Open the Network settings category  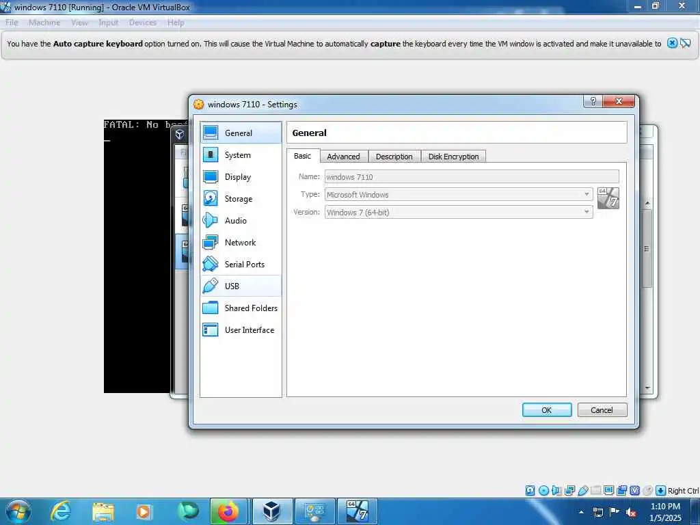pos(241,243)
